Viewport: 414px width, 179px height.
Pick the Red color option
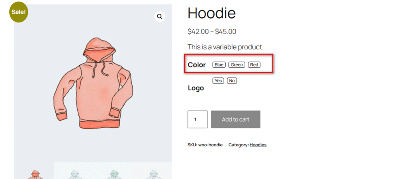254,65
